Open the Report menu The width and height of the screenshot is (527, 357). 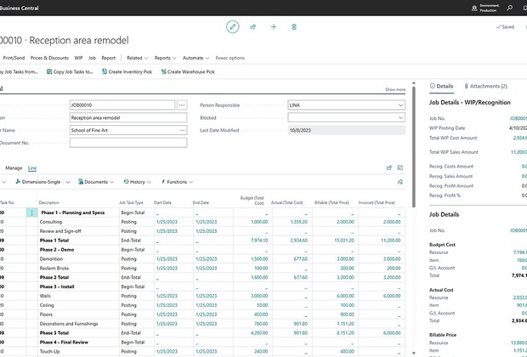click(108, 58)
